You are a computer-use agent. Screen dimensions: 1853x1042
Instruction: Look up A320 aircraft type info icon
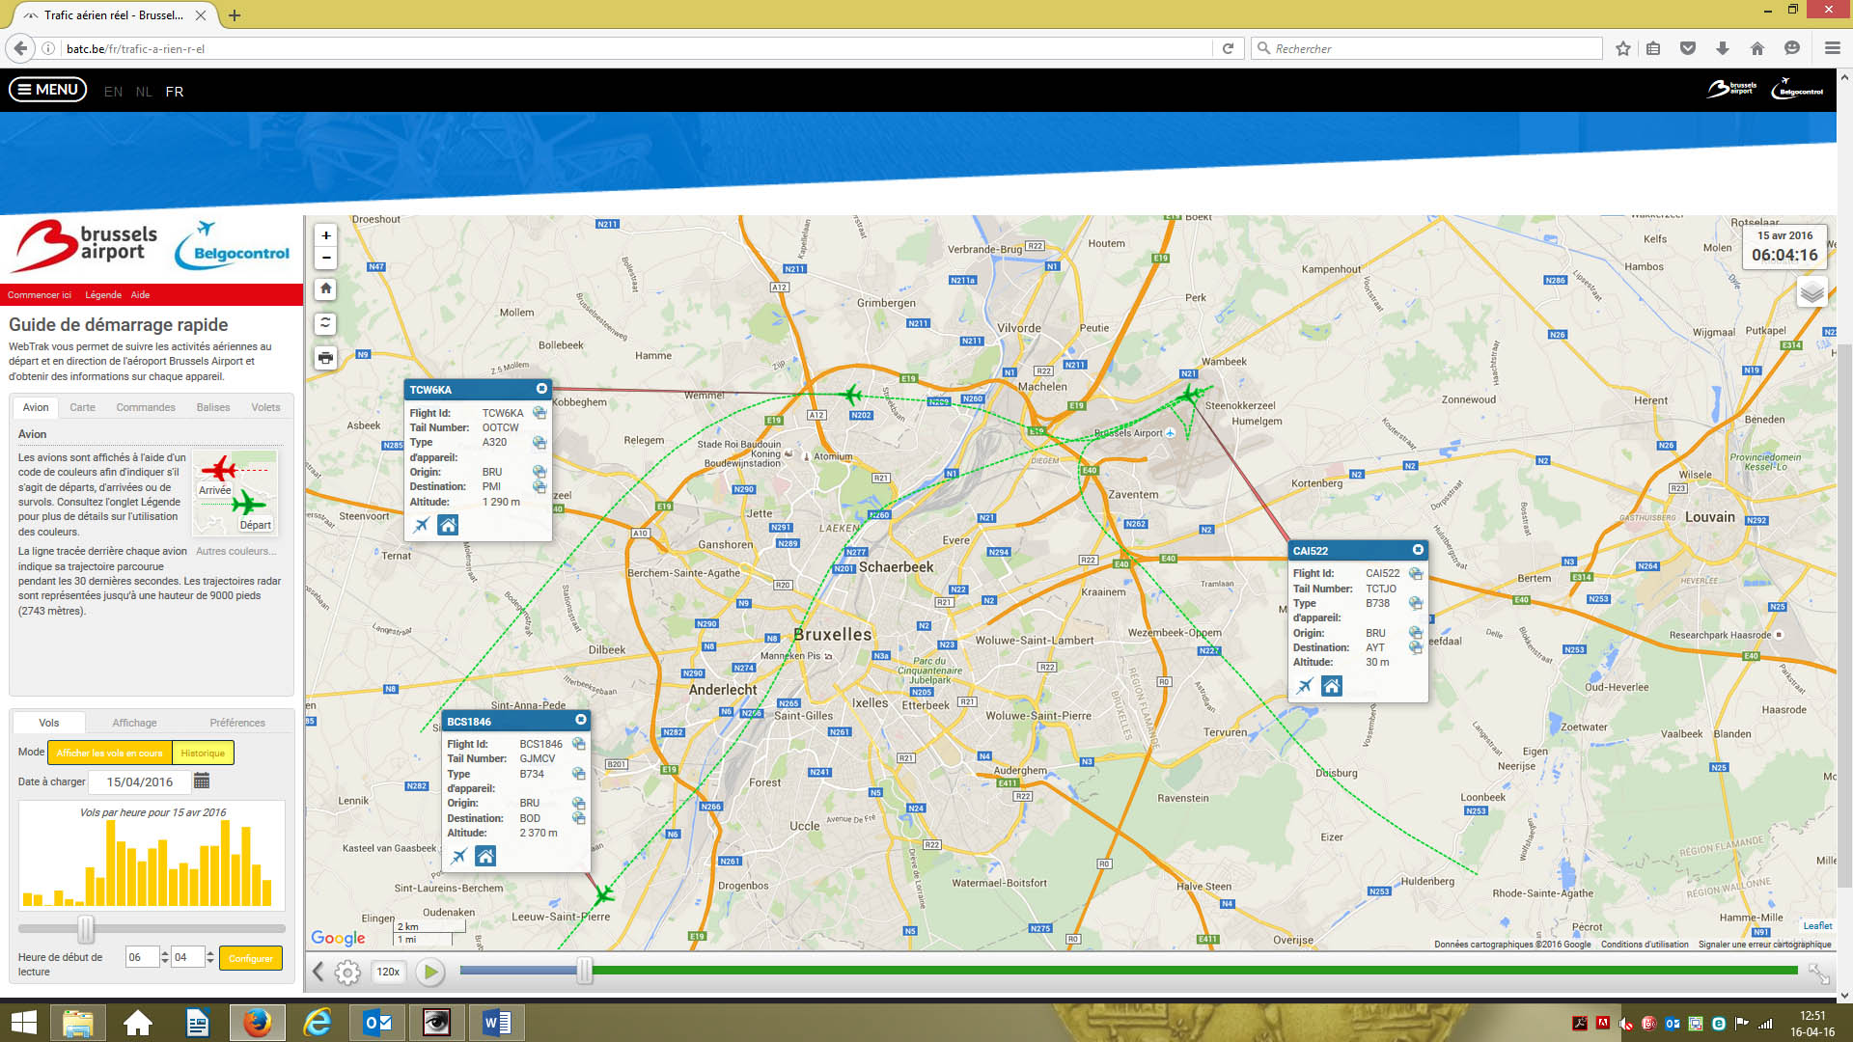(x=539, y=443)
